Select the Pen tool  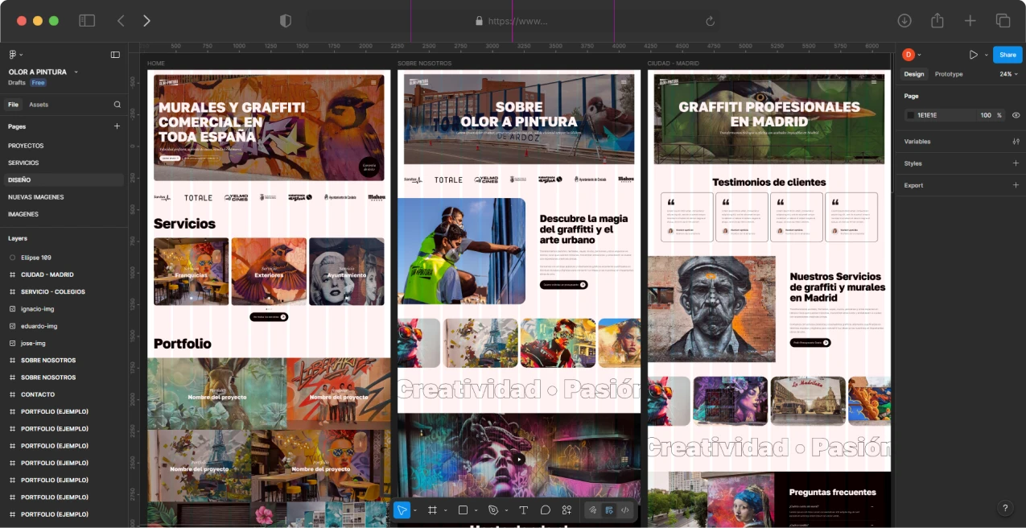coord(493,510)
